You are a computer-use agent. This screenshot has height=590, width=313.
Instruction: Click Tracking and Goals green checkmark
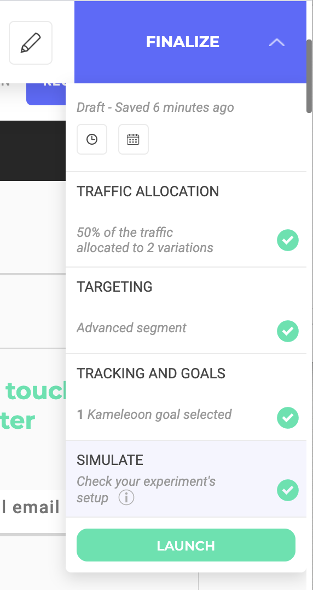pos(288,418)
